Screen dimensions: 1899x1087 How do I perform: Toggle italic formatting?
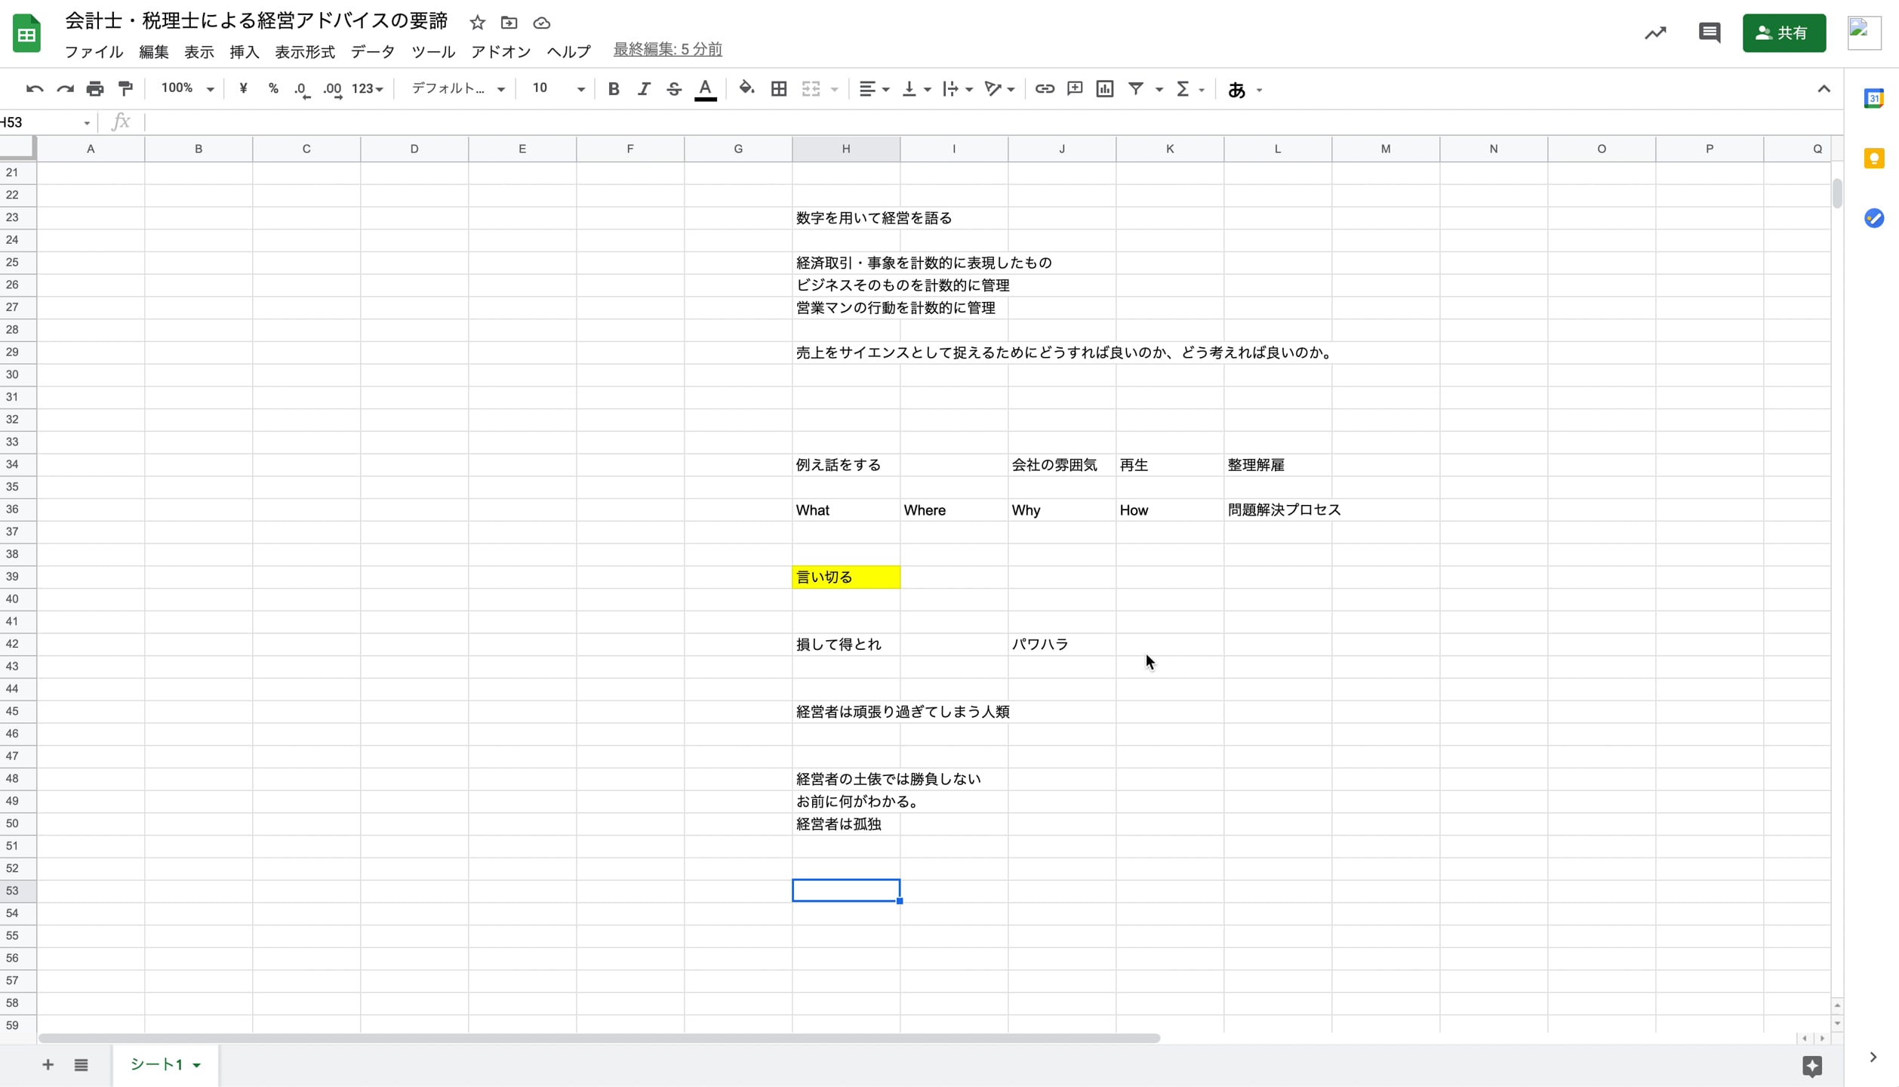[x=644, y=88]
